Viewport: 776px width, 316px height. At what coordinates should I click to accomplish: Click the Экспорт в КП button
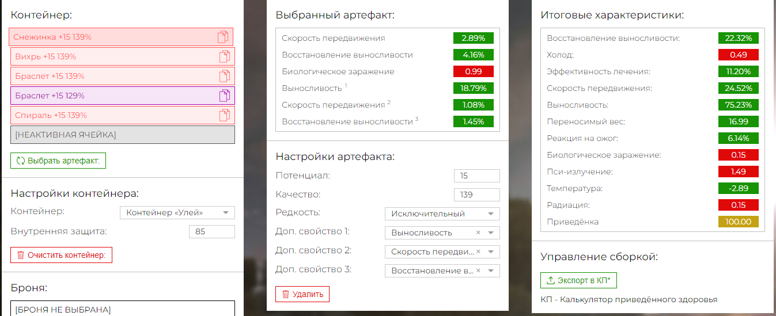click(x=578, y=280)
